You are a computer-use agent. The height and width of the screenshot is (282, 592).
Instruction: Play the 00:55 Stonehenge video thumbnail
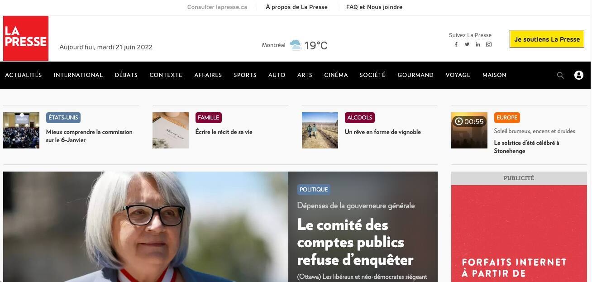(x=469, y=130)
